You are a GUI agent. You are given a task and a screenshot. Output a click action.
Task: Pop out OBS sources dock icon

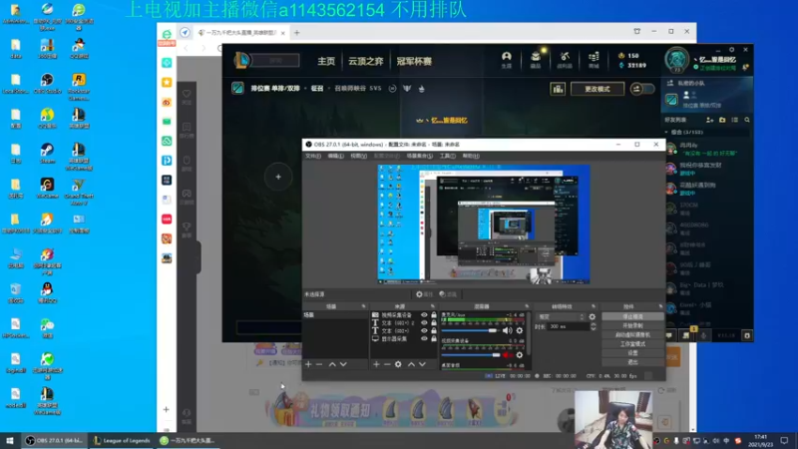click(x=433, y=306)
